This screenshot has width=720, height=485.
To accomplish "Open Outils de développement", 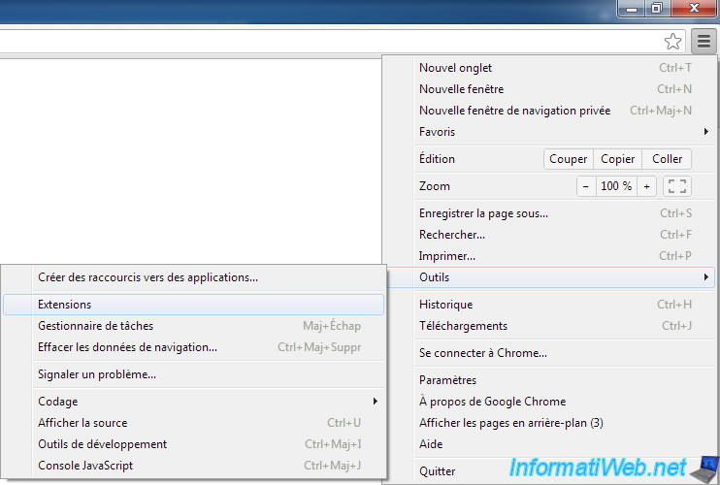I will click(102, 444).
